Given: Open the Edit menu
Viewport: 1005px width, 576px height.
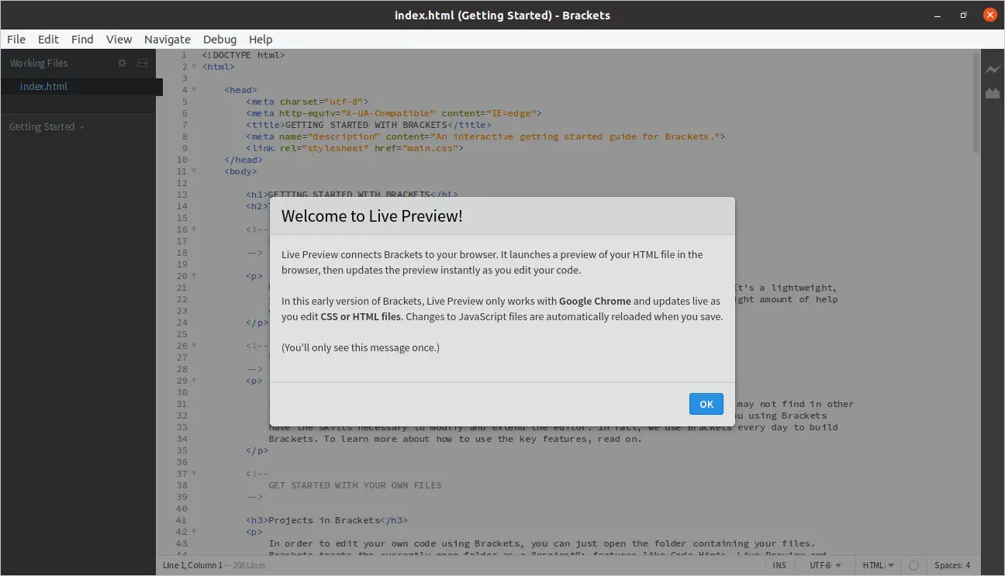Looking at the screenshot, I should coord(48,40).
